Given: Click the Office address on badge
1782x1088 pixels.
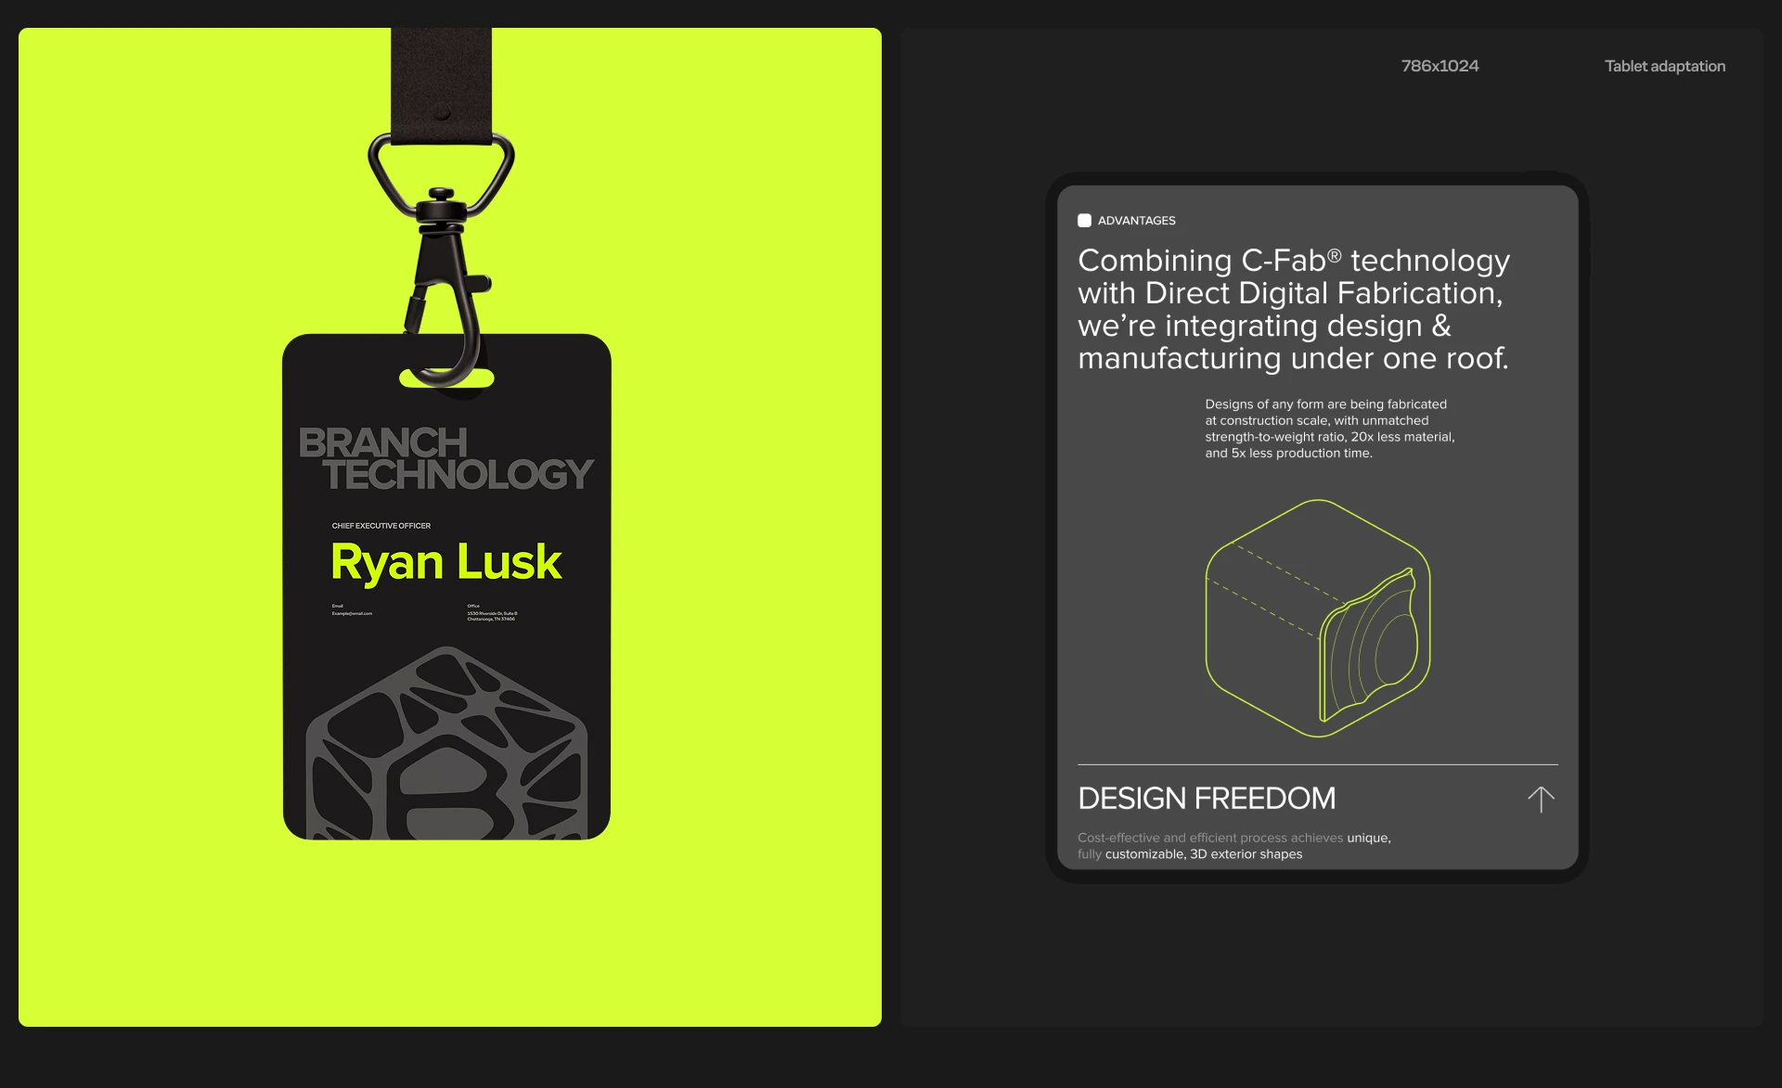Looking at the screenshot, I should [x=492, y=612].
